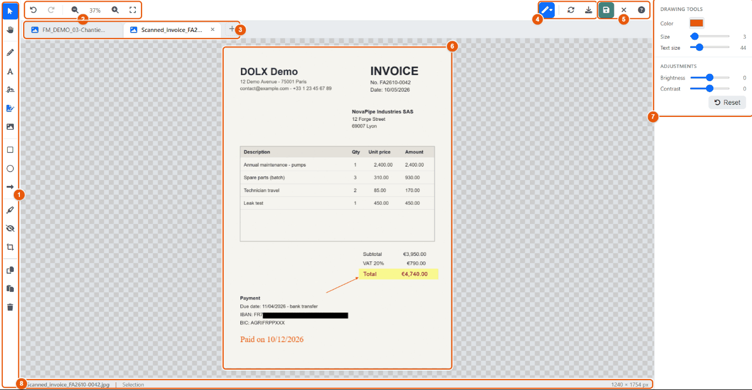752x390 pixels.
Task: Open the orange Color swatch picker
Action: click(x=696, y=23)
